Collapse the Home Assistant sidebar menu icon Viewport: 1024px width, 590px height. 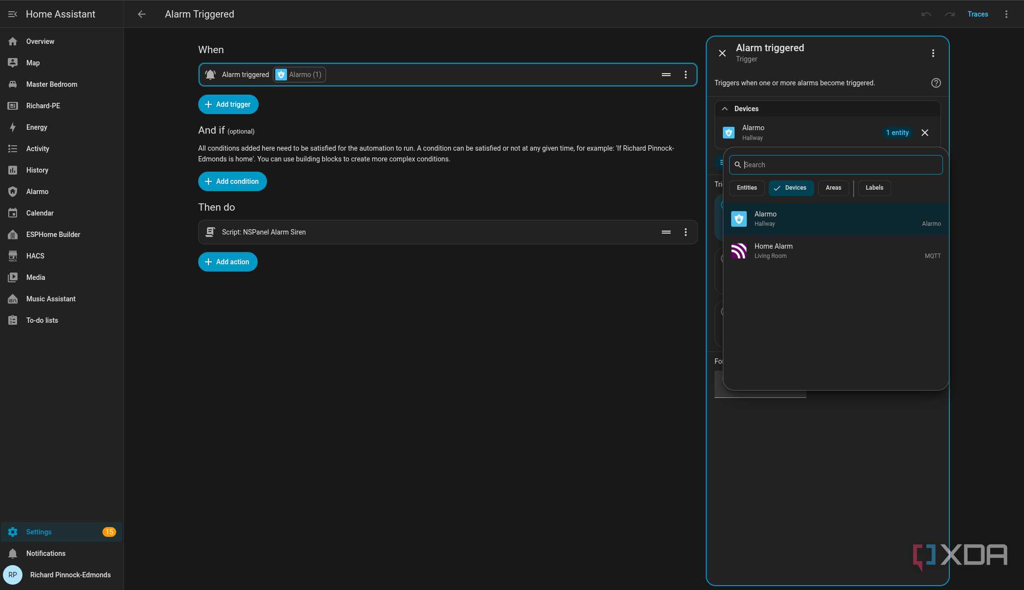tap(13, 14)
